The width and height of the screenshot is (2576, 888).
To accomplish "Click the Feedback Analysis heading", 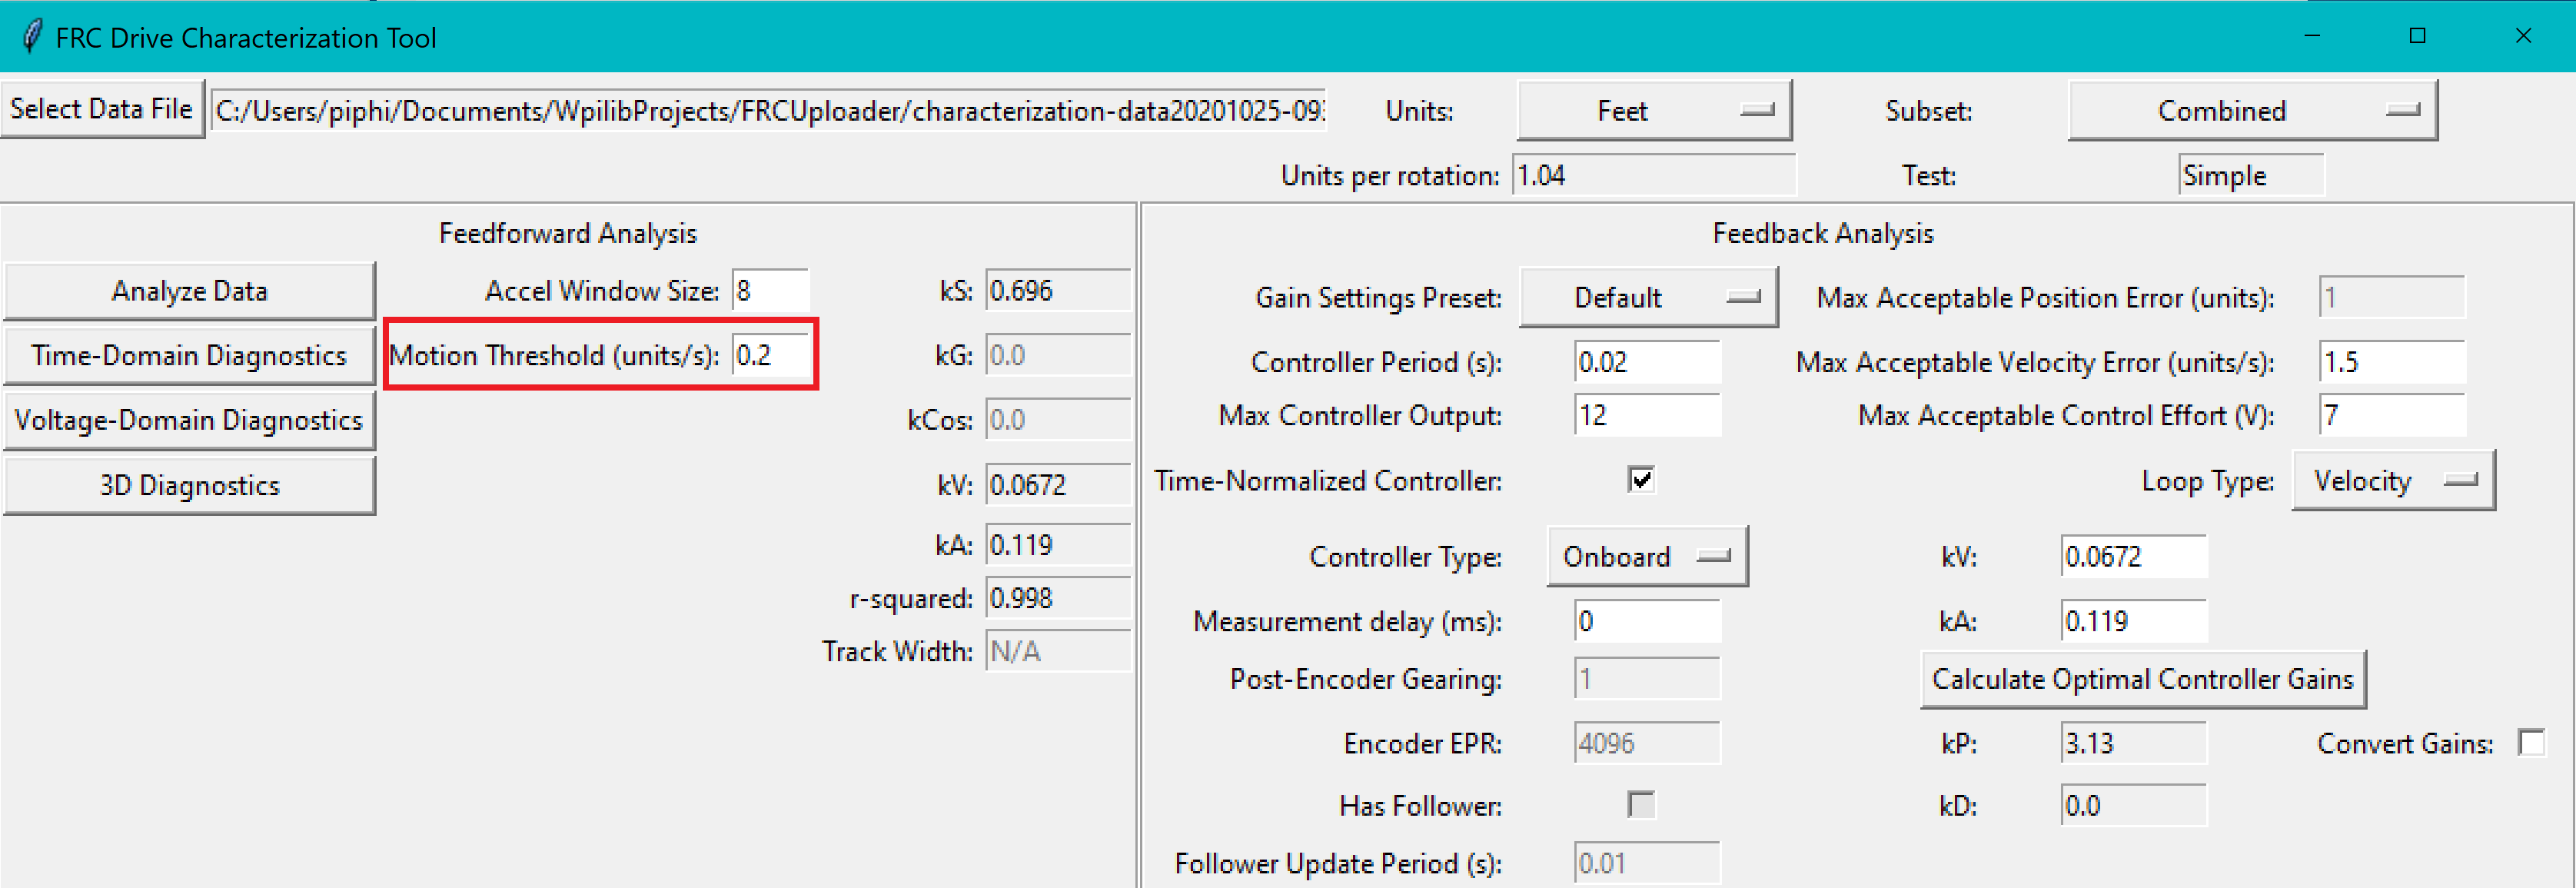I will [x=1823, y=233].
